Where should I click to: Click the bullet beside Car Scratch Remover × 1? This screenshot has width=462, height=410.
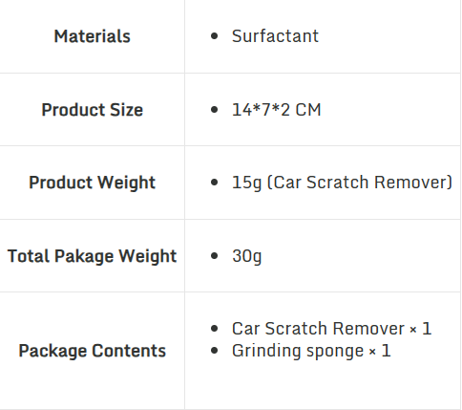215,329
